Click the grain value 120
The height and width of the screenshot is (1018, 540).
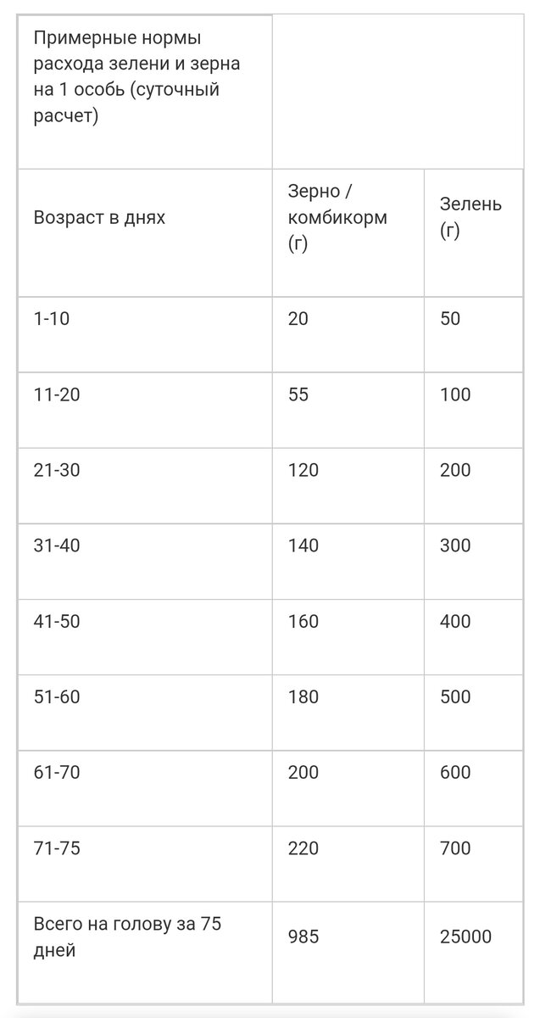pos(303,470)
